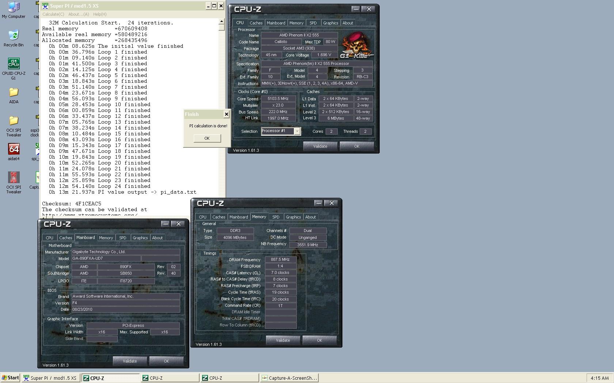The height and width of the screenshot is (383, 614).
Task: Close the Finish dialog
Action: click(226, 114)
